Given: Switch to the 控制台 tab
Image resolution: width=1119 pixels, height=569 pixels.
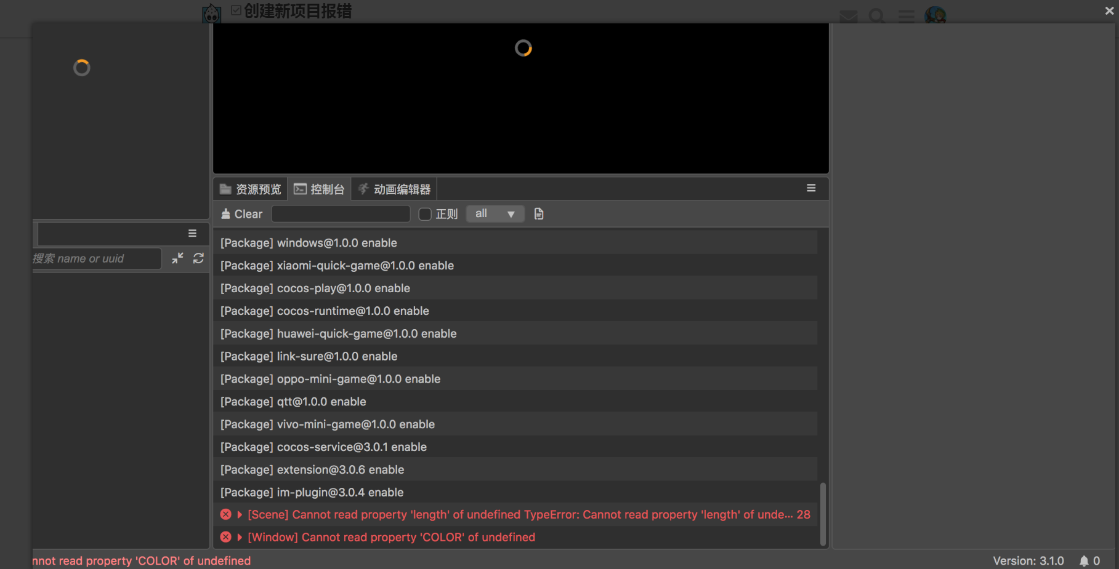Looking at the screenshot, I should coord(319,189).
